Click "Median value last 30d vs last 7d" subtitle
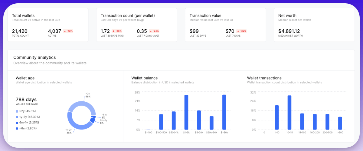Image resolution: width=363 pixels, height=151 pixels. [x=211, y=20]
